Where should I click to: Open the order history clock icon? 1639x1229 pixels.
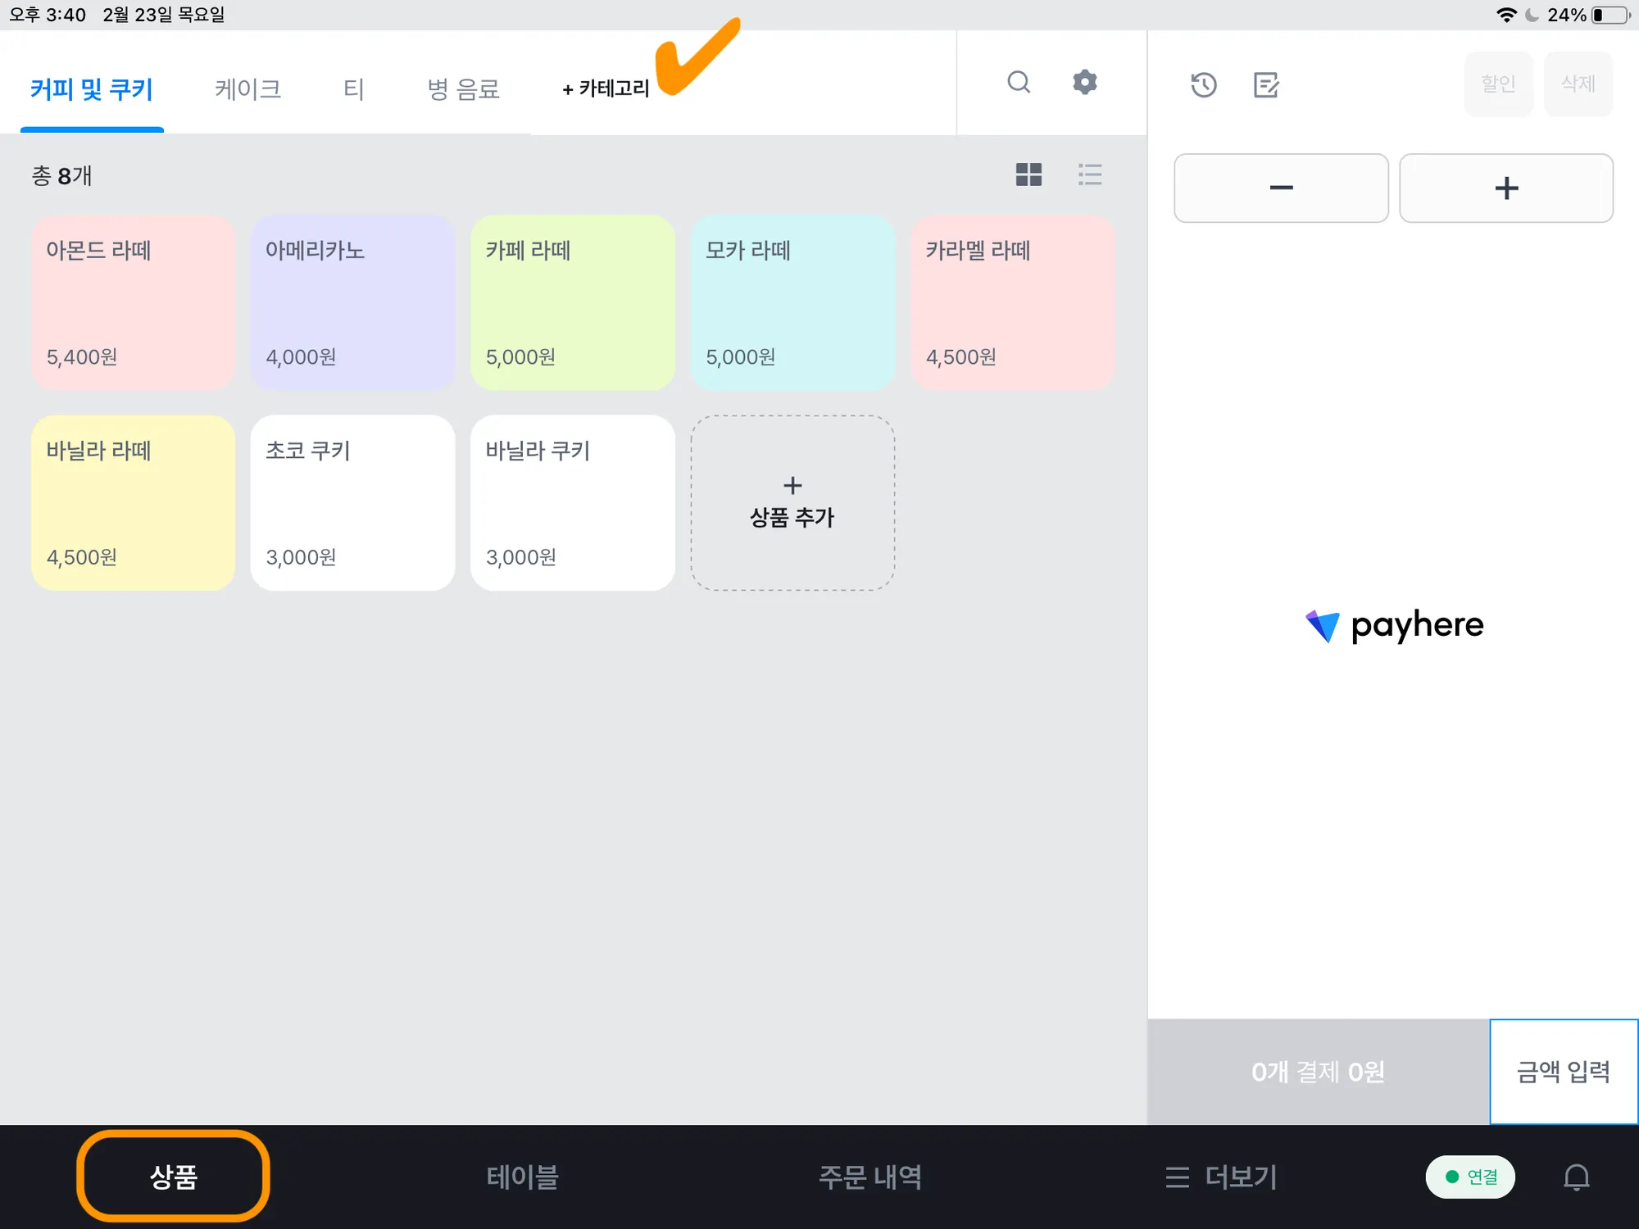pyautogui.click(x=1203, y=84)
